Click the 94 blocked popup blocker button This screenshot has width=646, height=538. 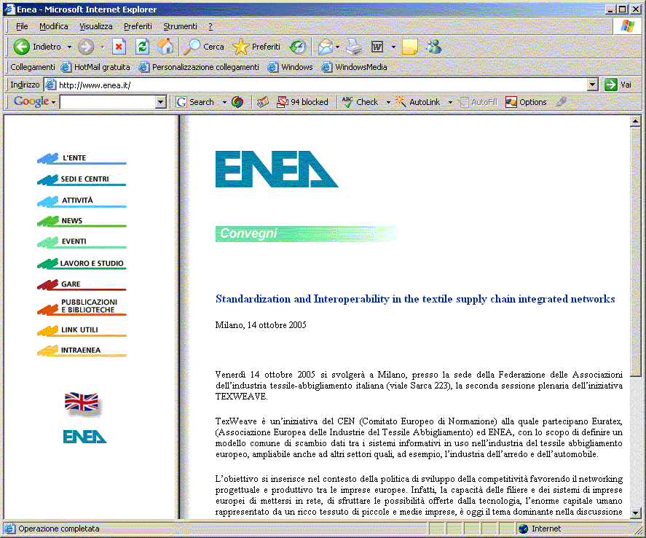tap(302, 102)
